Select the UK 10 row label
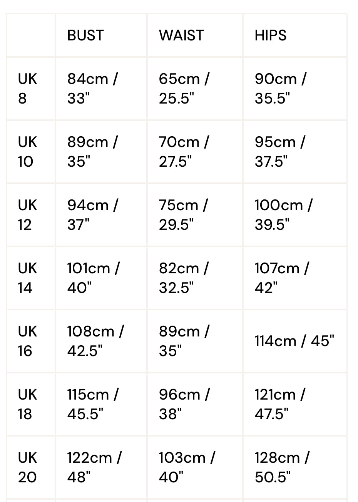This screenshot has width=358, height=502. pos(27,152)
